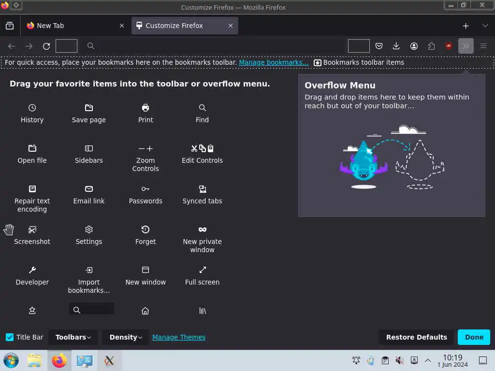Image resolution: width=495 pixels, height=371 pixels.
Task: Select the Bookmarks toolbar items placeholder
Action: pyautogui.click(x=359, y=62)
